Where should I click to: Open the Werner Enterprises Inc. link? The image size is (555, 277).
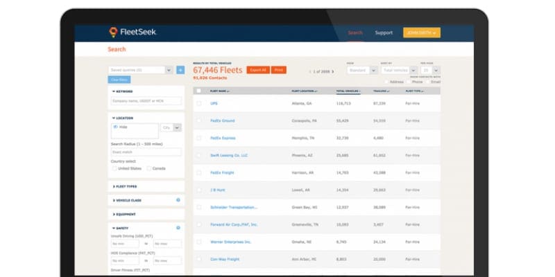pyautogui.click(x=231, y=242)
